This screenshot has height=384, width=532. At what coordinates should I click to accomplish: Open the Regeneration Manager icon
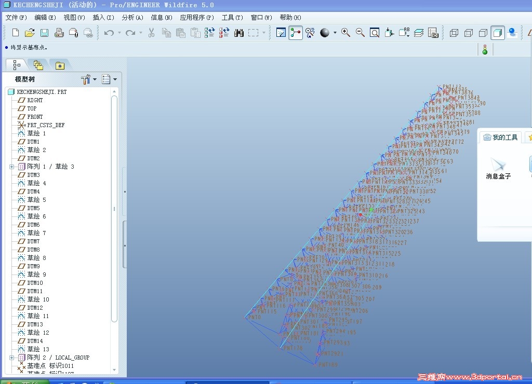coord(224,33)
